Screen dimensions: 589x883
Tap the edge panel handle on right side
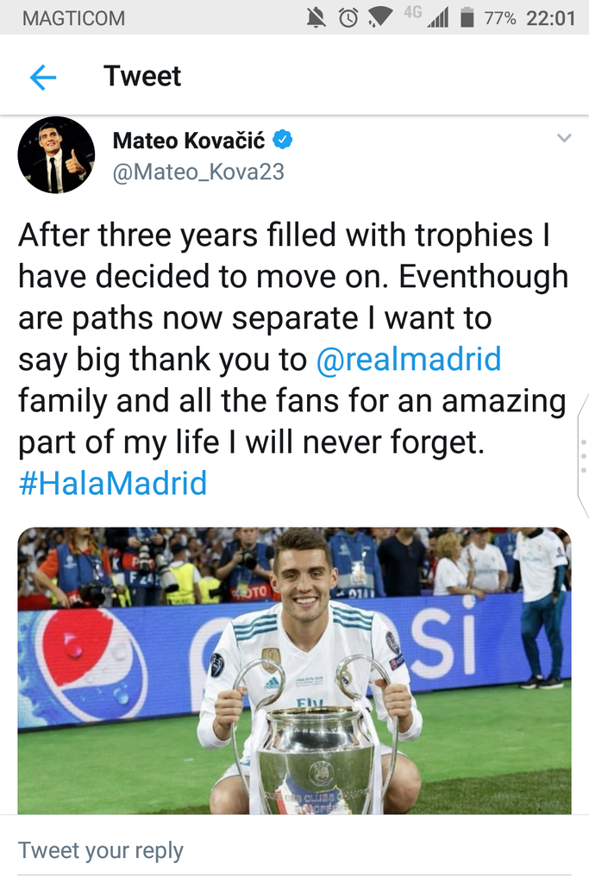click(583, 451)
